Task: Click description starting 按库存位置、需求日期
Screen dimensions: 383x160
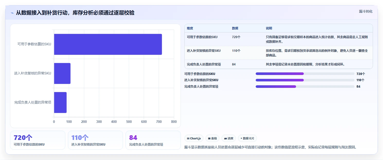Action: pyautogui.click(x=317, y=53)
